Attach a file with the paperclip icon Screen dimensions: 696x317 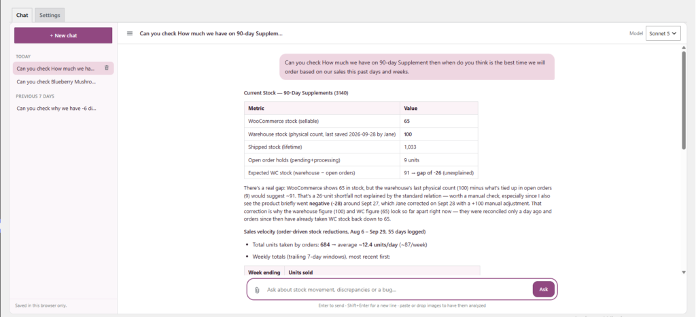[x=257, y=290]
